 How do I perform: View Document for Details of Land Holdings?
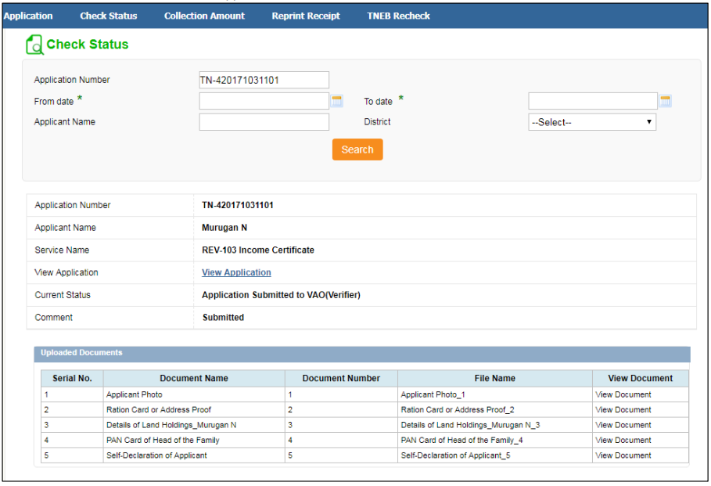click(x=623, y=425)
